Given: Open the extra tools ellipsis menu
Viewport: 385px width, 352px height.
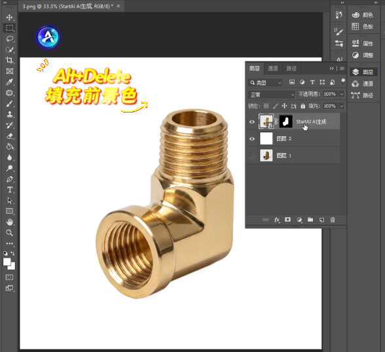Looking at the screenshot, I should tap(9, 243).
